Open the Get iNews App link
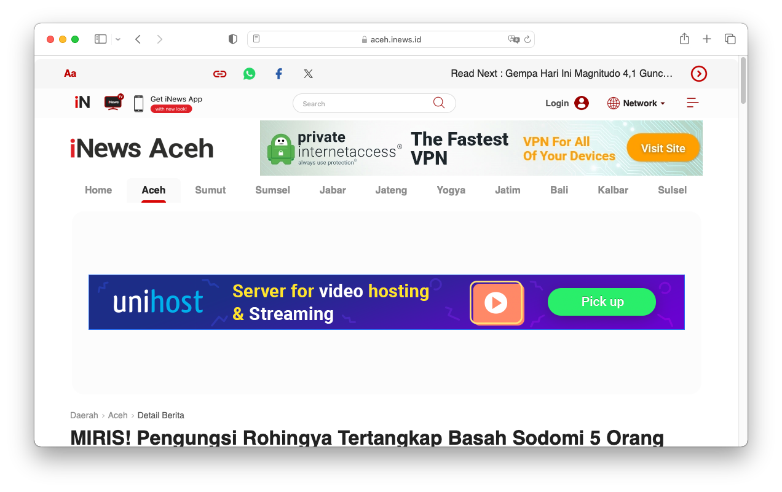Image resolution: width=782 pixels, height=492 pixels. coord(176,103)
